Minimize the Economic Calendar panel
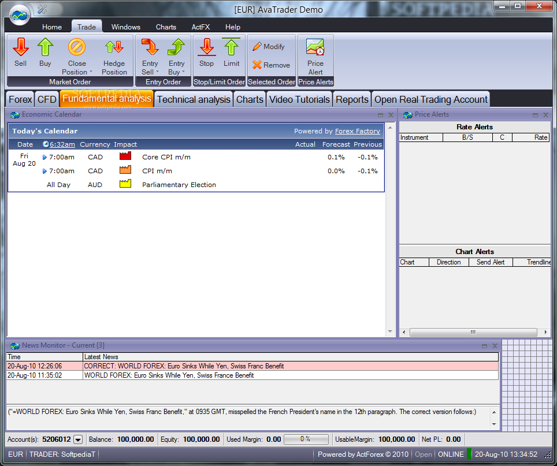This screenshot has height=466, width=557. tap(380, 115)
